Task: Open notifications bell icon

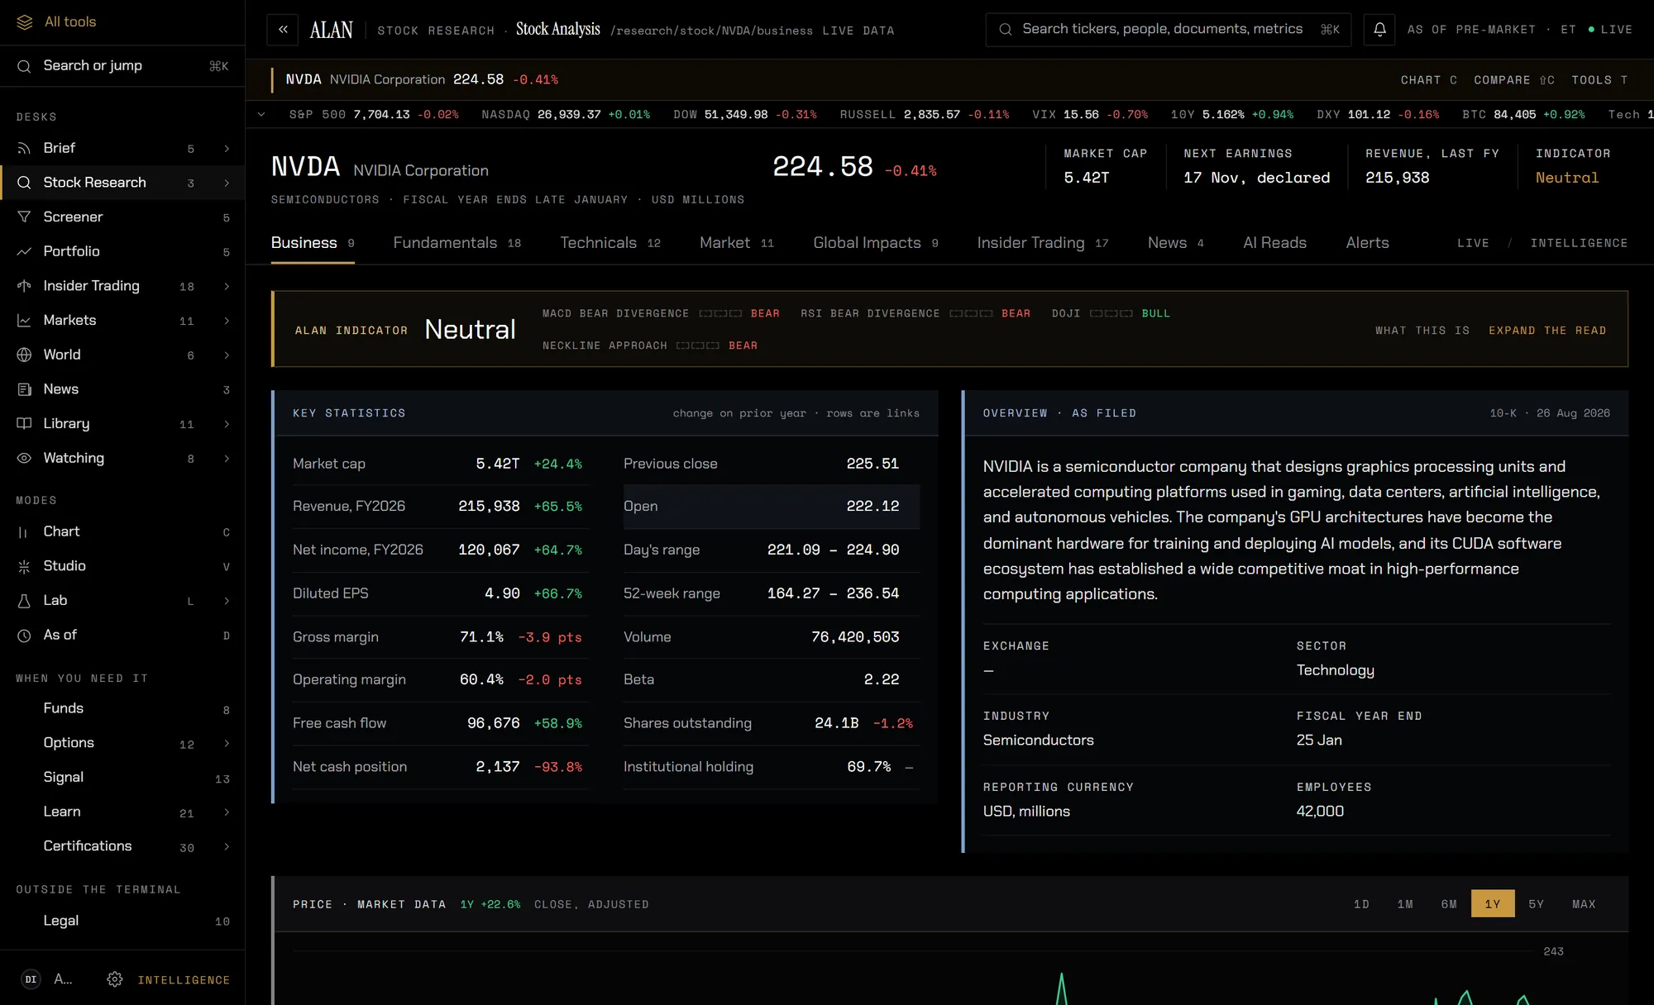Action: tap(1379, 30)
